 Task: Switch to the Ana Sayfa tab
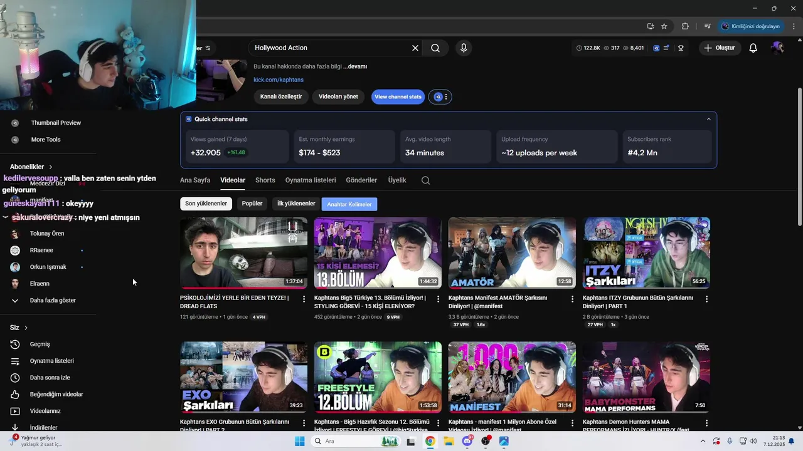pyautogui.click(x=195, y=180)
